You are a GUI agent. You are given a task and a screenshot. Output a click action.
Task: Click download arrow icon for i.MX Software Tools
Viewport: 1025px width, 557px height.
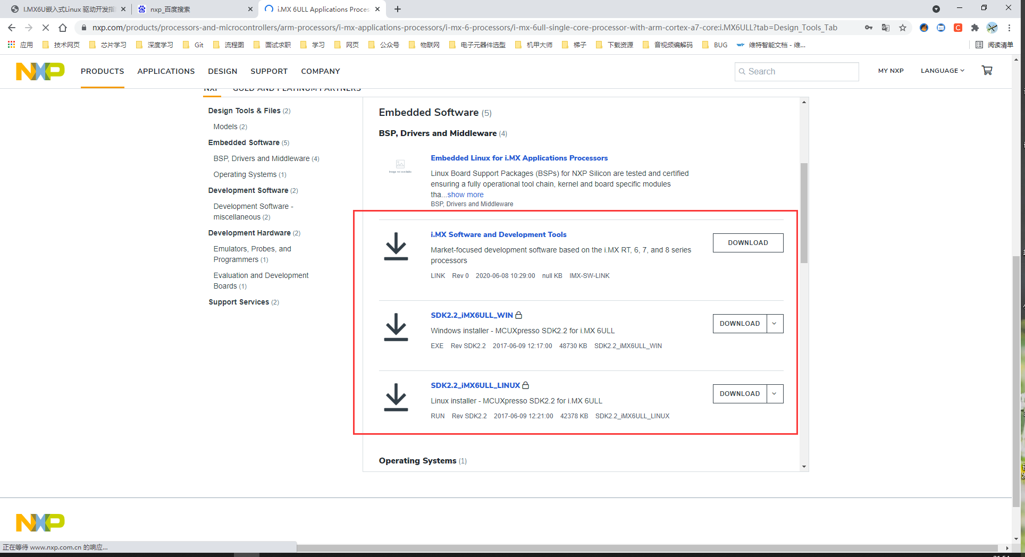point(396,247)
